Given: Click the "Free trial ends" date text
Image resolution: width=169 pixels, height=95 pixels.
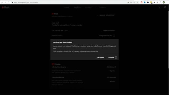Looking at the screenshot, I should (60, 30).
